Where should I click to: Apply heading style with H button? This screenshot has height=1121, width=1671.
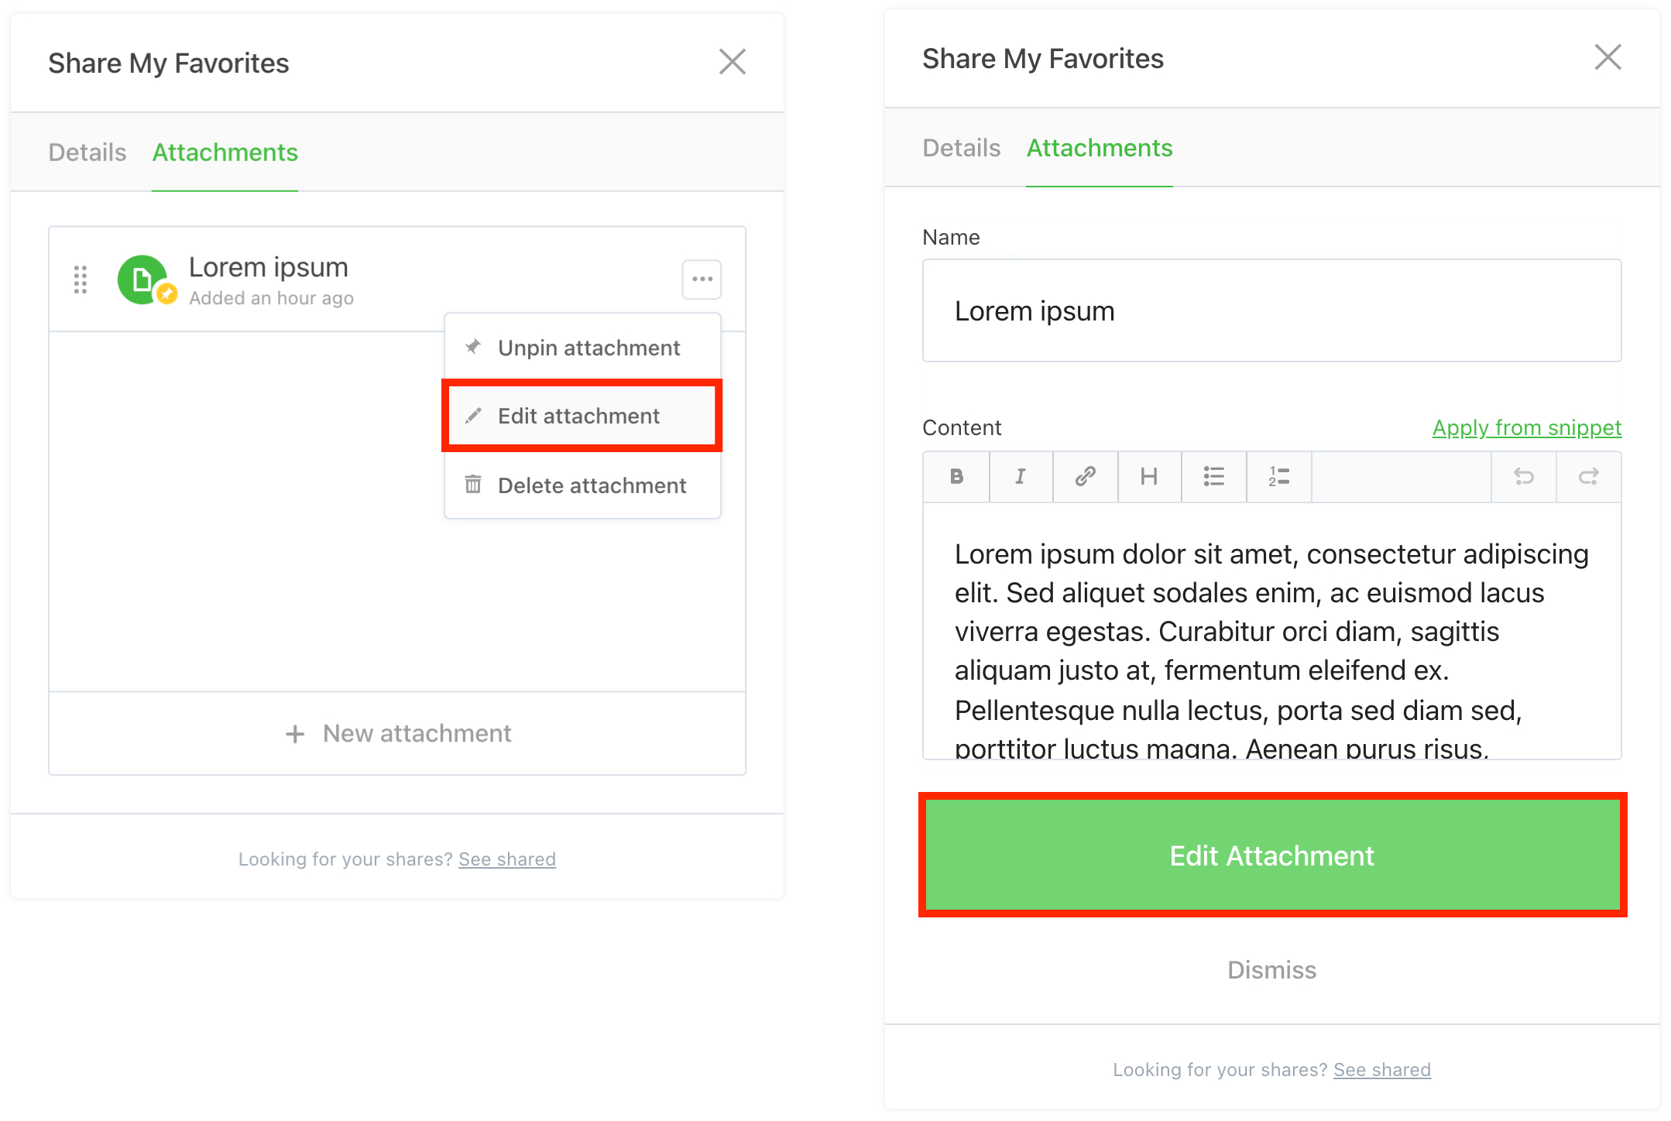pos(1149,477)
